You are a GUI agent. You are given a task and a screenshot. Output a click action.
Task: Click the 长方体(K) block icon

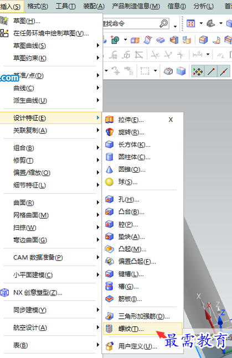(x=109, y=144)
